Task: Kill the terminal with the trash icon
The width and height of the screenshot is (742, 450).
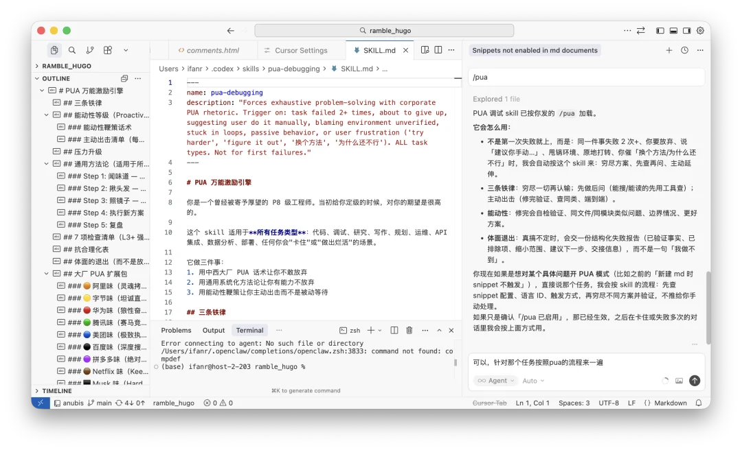Action: pyautogui.click(x=409, y=330)
